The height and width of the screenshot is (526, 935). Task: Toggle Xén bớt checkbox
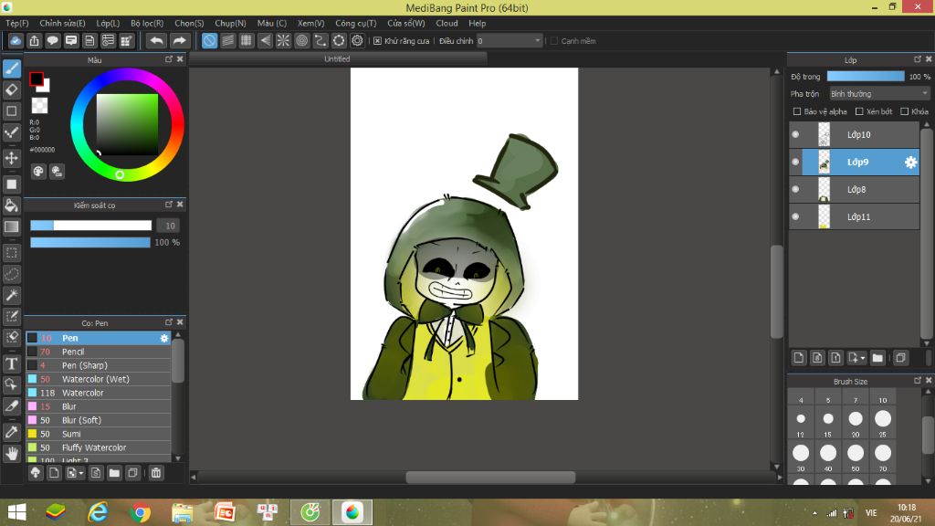tap(859, 111)
